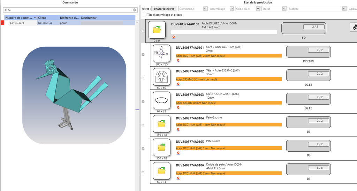Click the folder icon of Pate Gauche
The image size is (357, 191).
(161, 124)
